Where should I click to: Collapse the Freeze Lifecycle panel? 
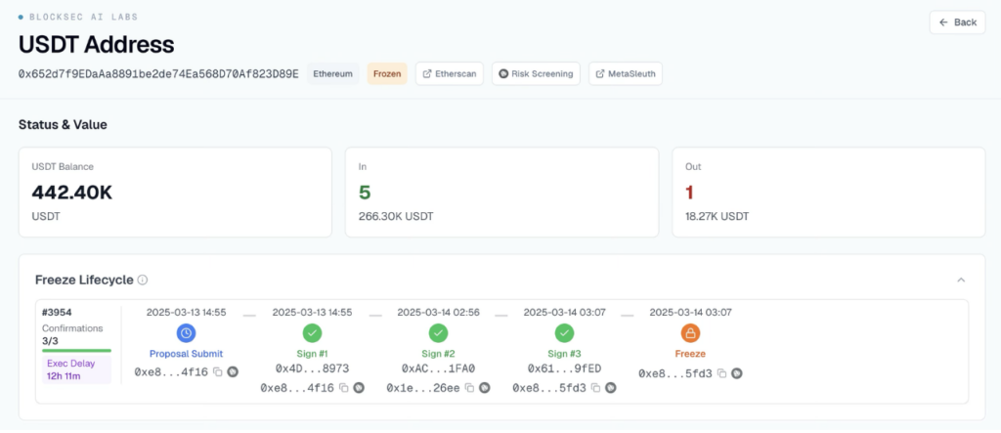961,280
